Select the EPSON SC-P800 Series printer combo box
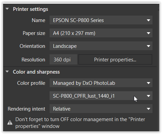Screen dimensions: 162x134 pos(101,20)
